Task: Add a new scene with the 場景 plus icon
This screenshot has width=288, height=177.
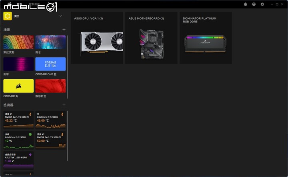Action: 64,29
